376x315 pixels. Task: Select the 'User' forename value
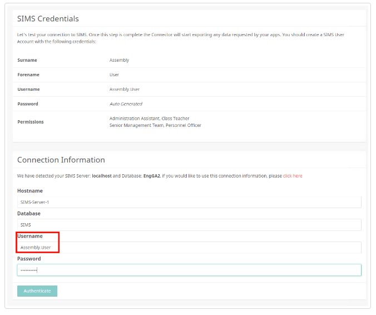coord(114,75)
